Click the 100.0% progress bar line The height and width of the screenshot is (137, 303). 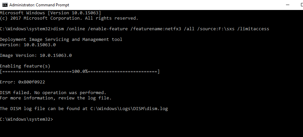[80, 72]
